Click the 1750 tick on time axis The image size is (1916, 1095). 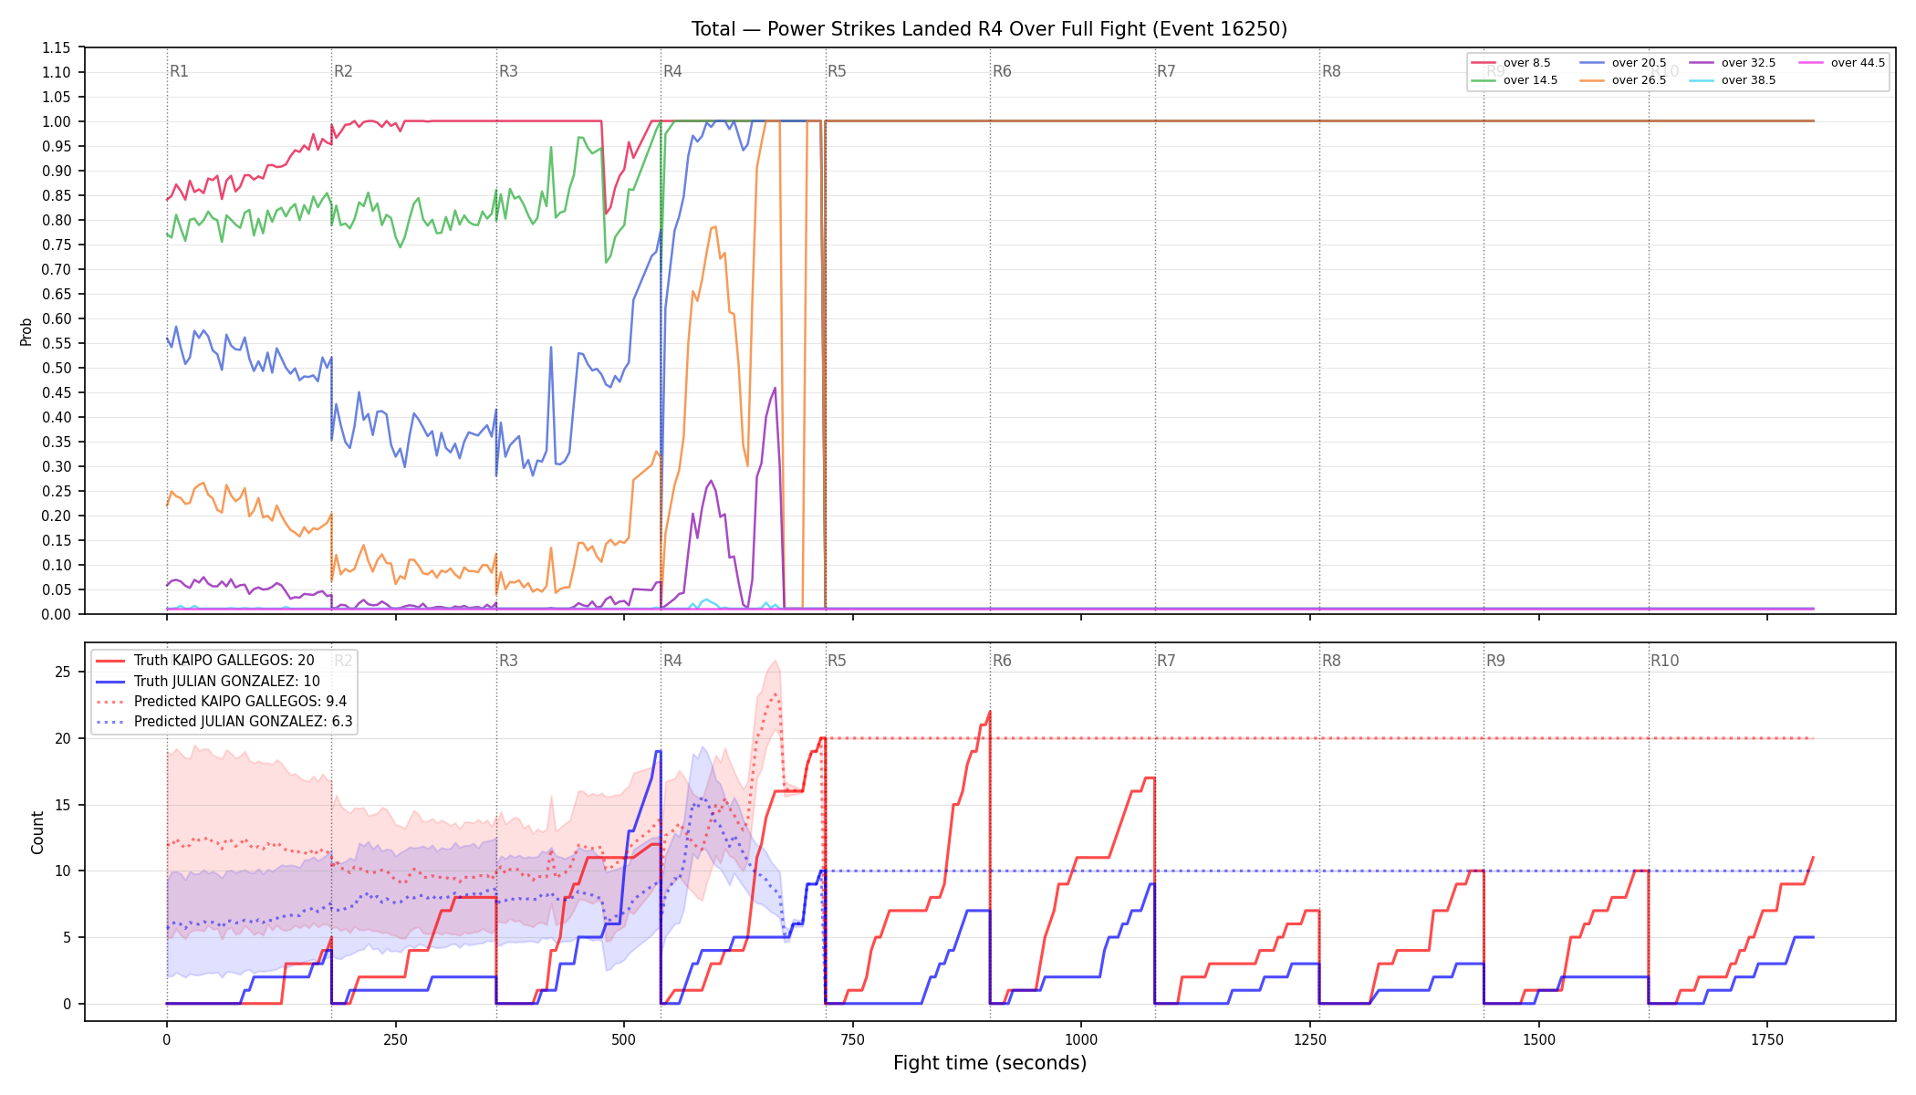pyautogui.click(x=1767, y=1039)
